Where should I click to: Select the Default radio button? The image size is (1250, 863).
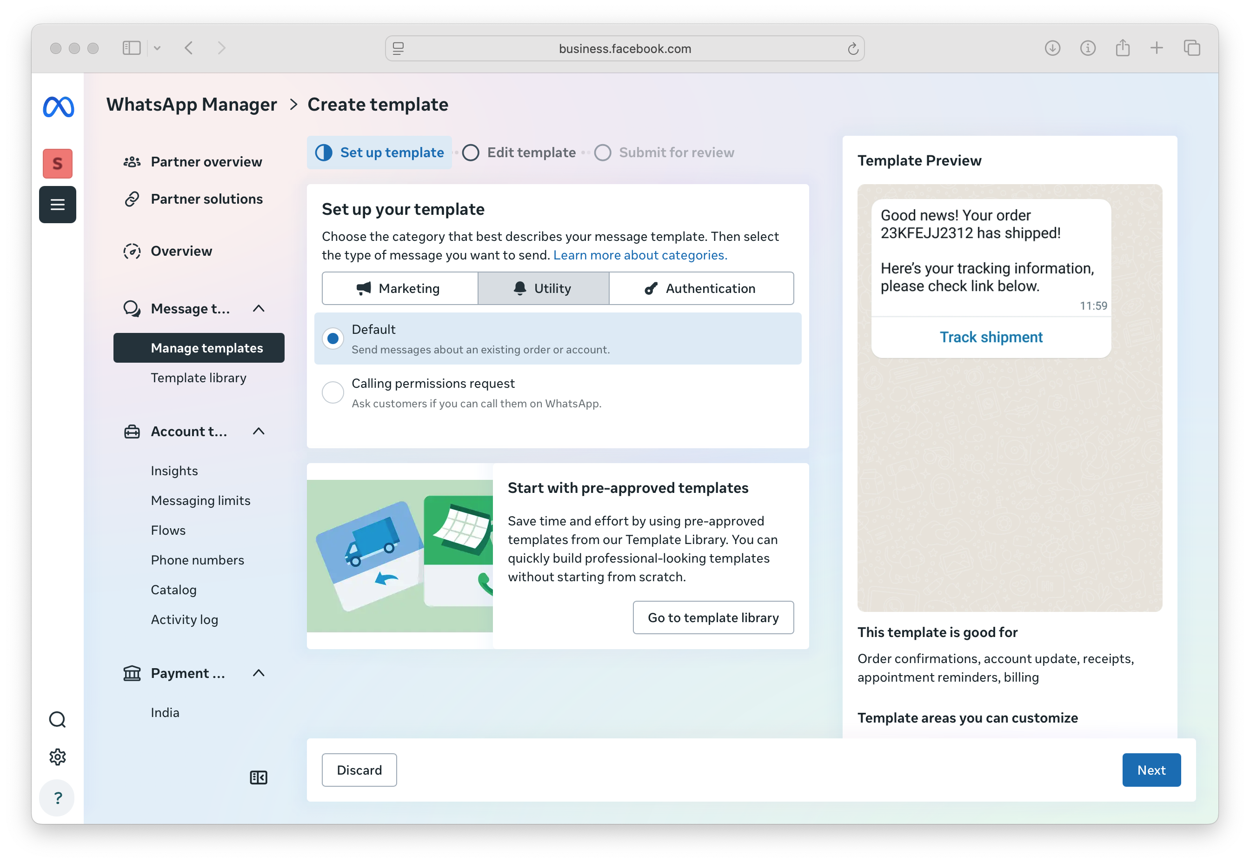click(333, 339)
